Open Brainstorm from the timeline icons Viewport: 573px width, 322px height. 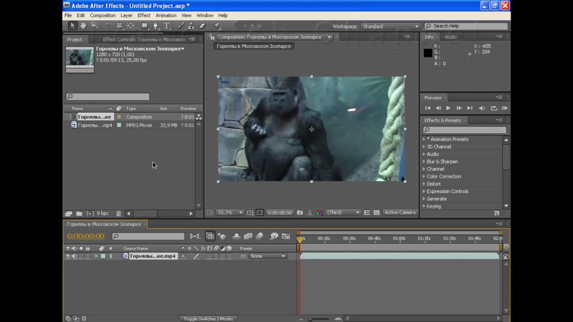(274, 236)
